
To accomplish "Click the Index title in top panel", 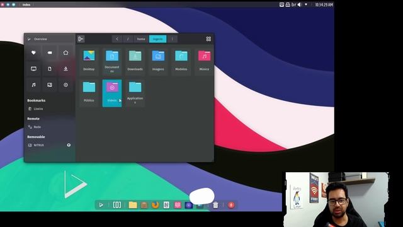I will (x=26, y=4).
